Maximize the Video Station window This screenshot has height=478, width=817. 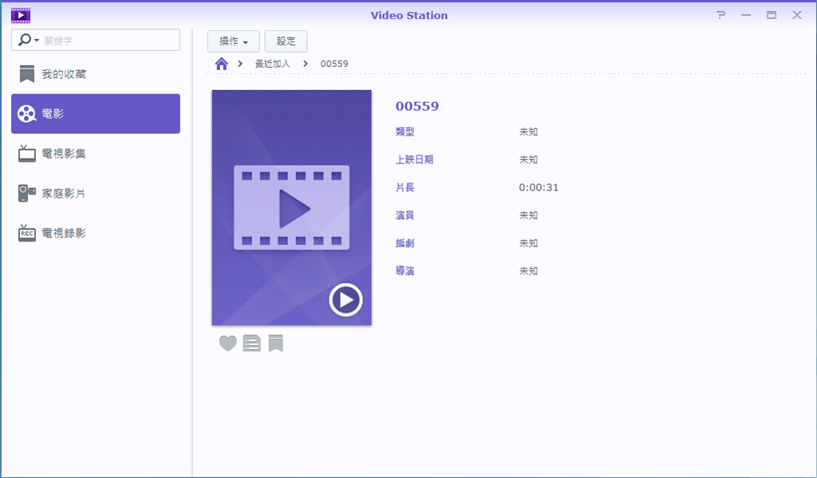tap(772, 15)
